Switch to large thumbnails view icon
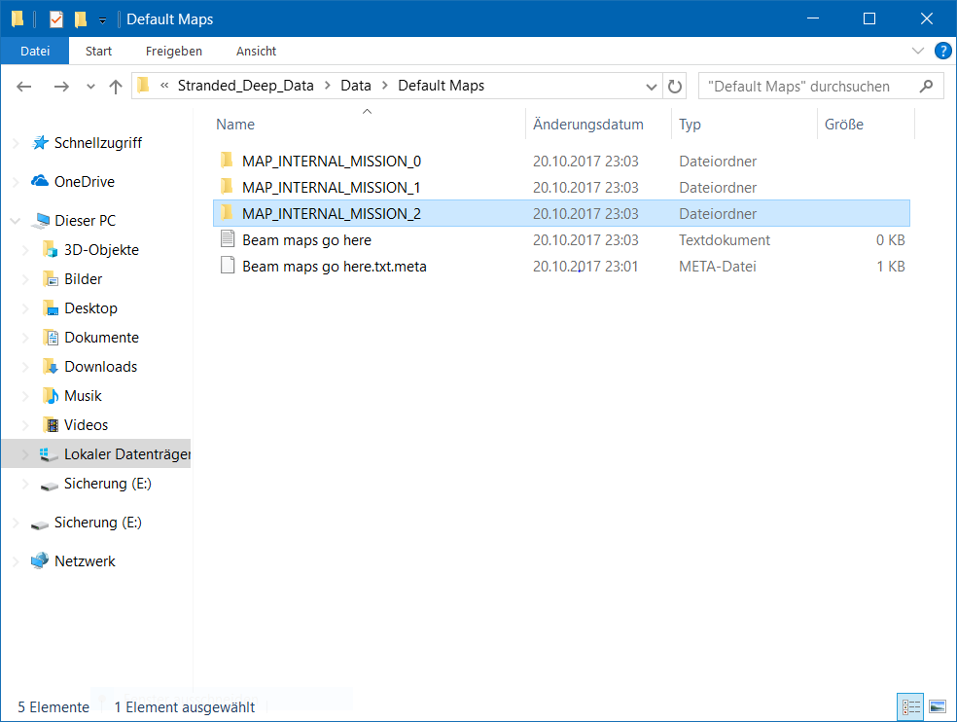The height and width of the screenshot is (722, 957). click(x=938, y=706)
